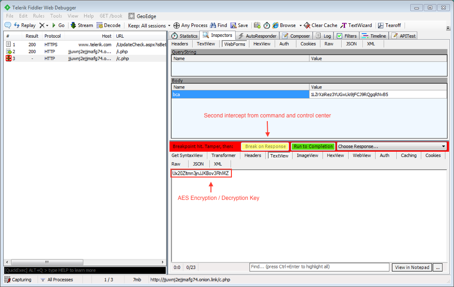Click the Run to Completion button
454x287 pixels.
click(313, 147)
